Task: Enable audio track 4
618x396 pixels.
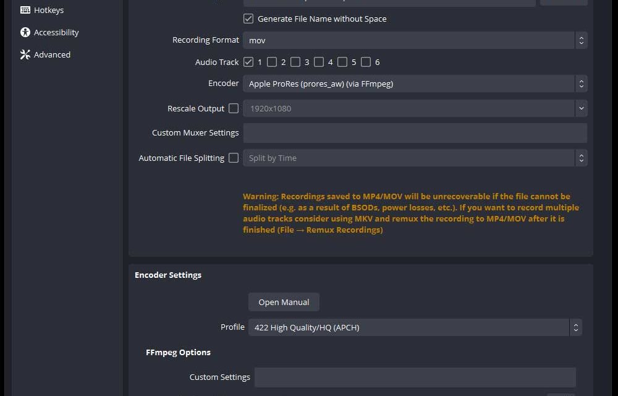Action: tap(319, 62)
